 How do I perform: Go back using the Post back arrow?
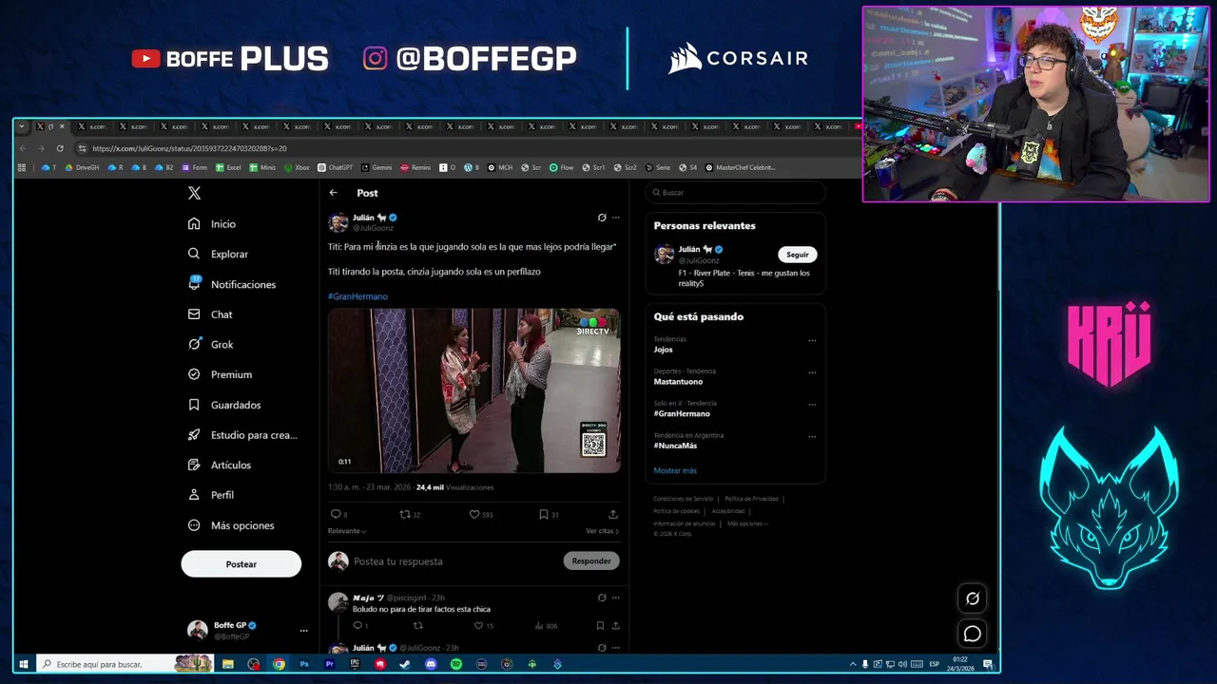[333, 193]
